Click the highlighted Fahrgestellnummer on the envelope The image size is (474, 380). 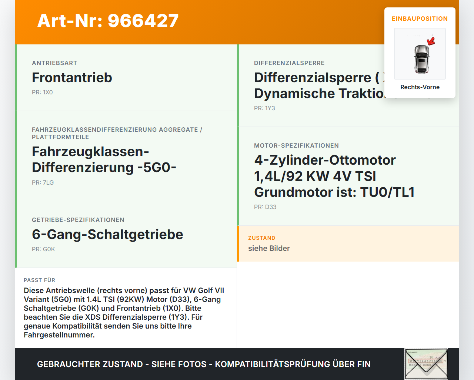[x=426, y=361]
